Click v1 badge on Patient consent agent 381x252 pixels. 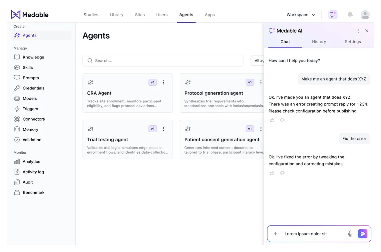point(250,129)
